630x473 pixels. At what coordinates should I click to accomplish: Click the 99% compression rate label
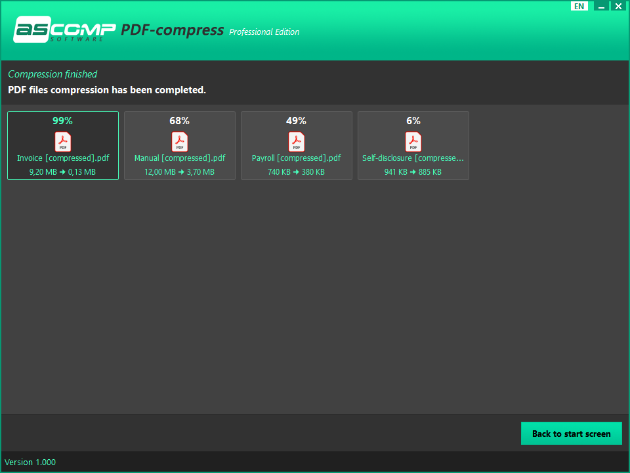[63, 121]
